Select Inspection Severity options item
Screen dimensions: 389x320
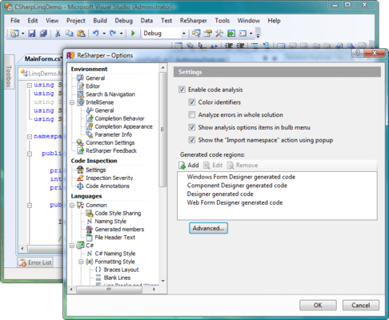pos(110,178)
